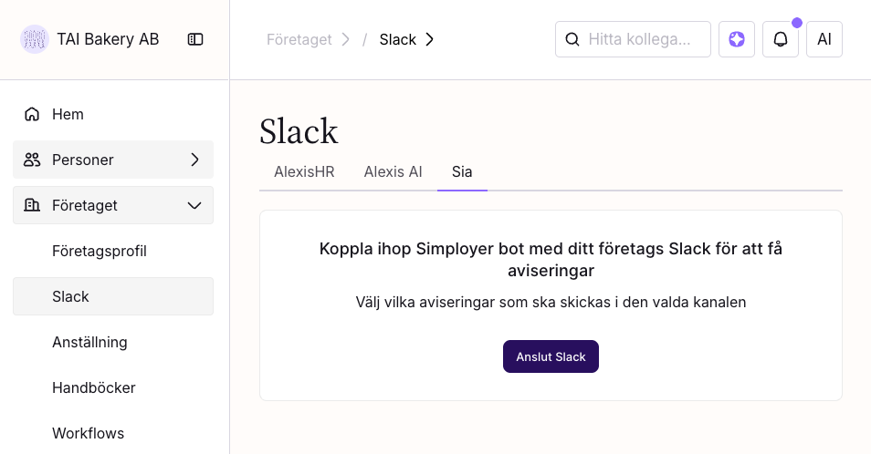This screenshot has height=454, width=871.
Task: Click the search magnifier icon
Action: [572, 39]
